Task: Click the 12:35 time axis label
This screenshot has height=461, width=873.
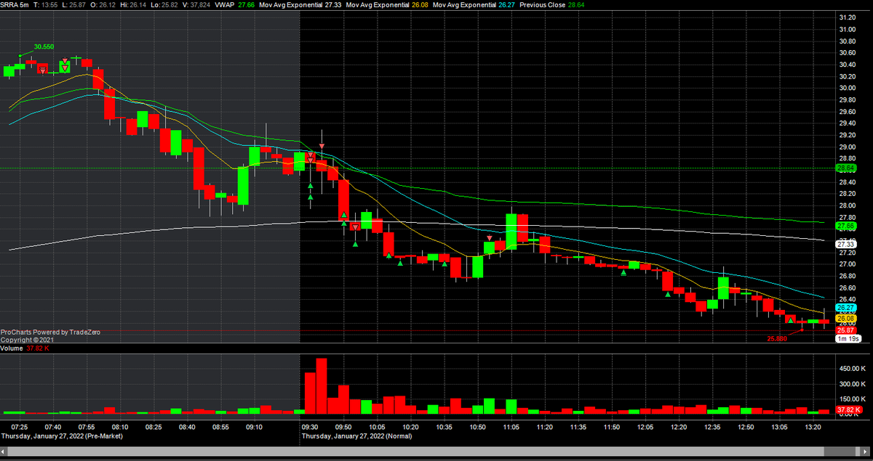Action: pos(712,427)
